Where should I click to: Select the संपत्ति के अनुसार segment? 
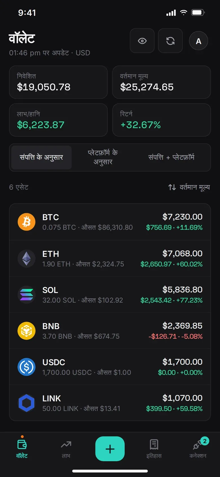tap(41, 157)
